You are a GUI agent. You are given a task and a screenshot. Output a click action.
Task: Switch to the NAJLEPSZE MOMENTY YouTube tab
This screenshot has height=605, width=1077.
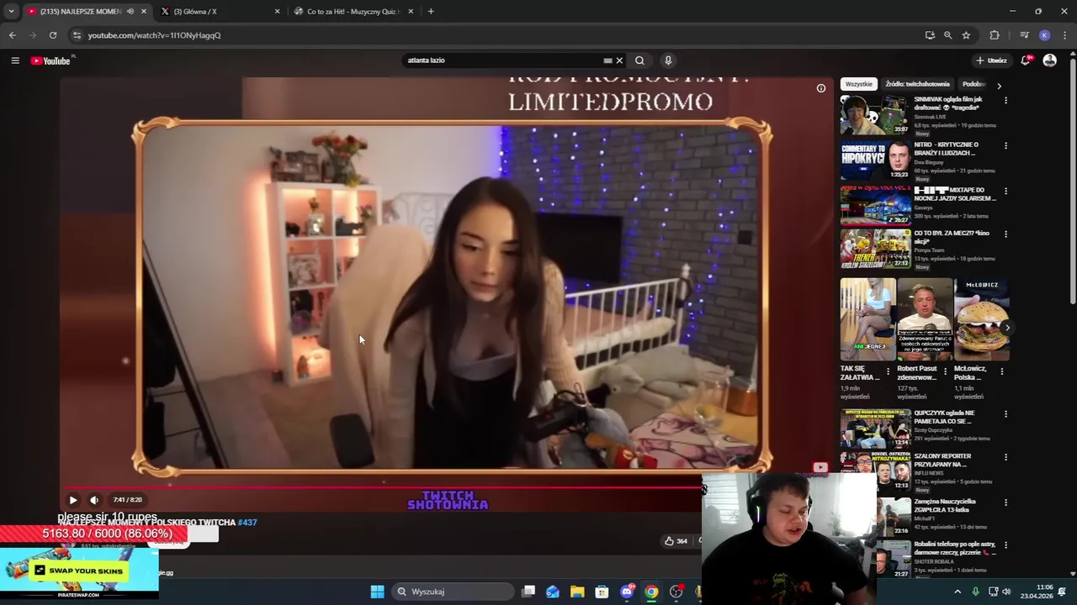point(80,11)
